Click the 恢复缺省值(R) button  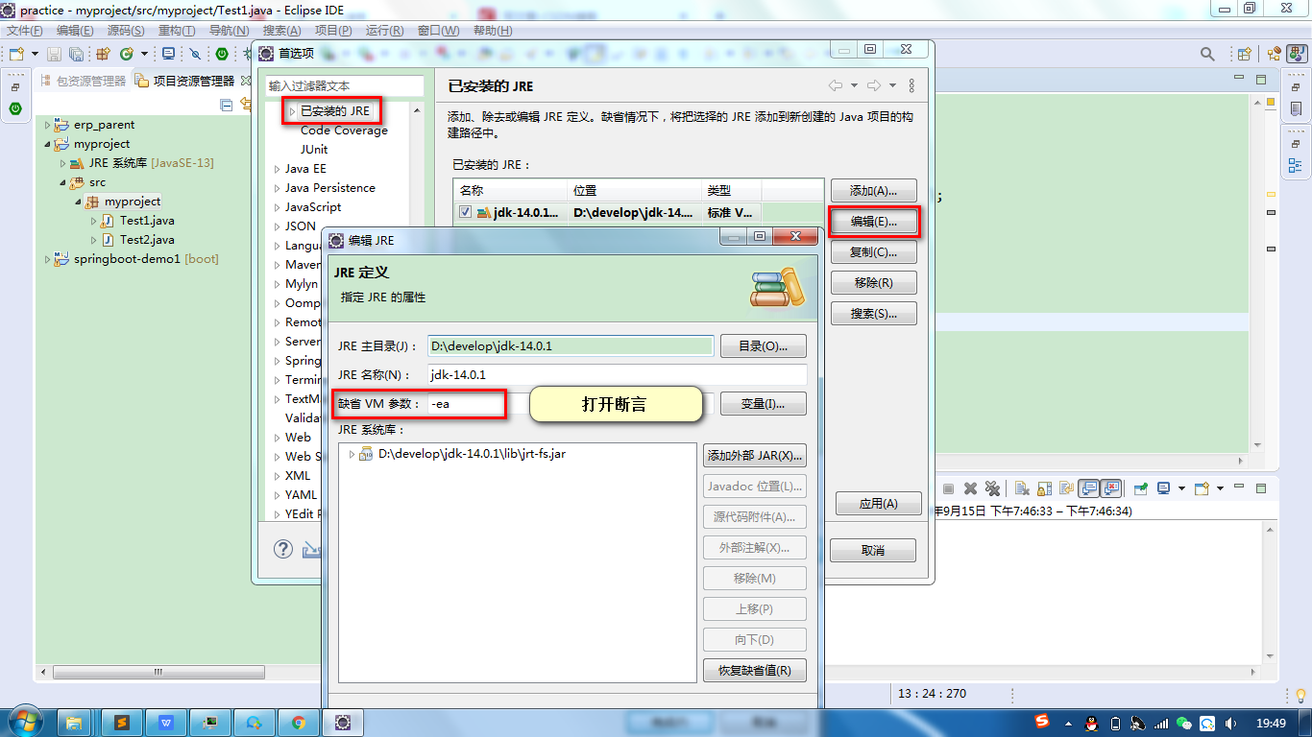click(x=755, y=671)
